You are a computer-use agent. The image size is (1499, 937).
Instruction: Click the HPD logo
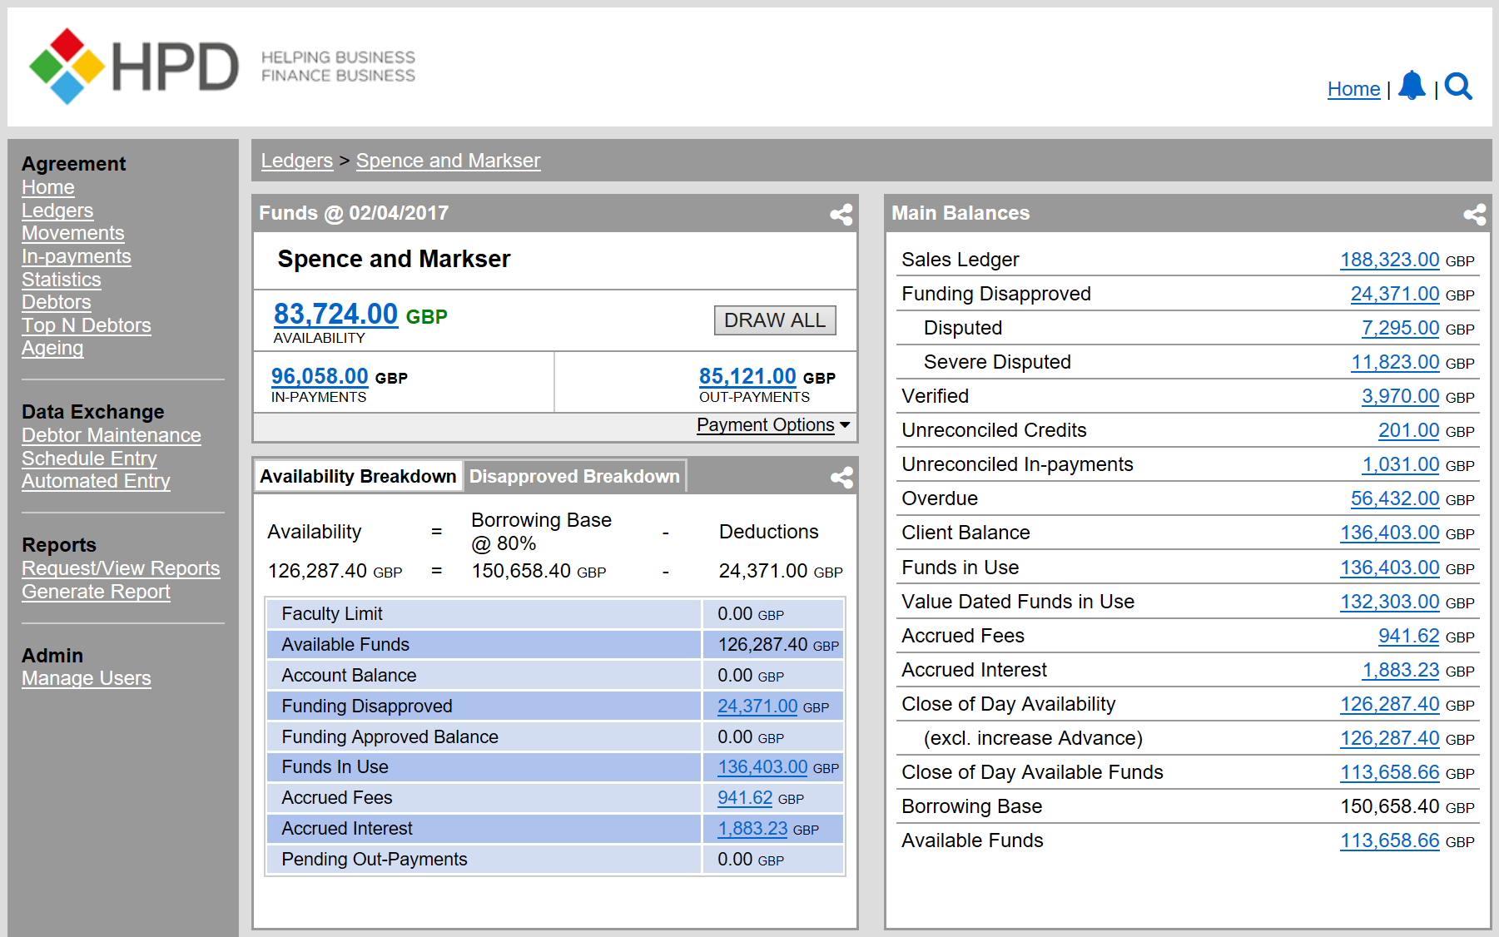[133, 67]
